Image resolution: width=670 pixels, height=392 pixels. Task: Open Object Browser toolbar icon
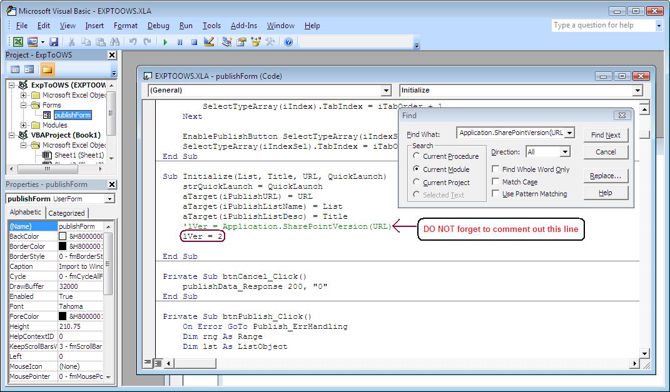coord(255,42)
